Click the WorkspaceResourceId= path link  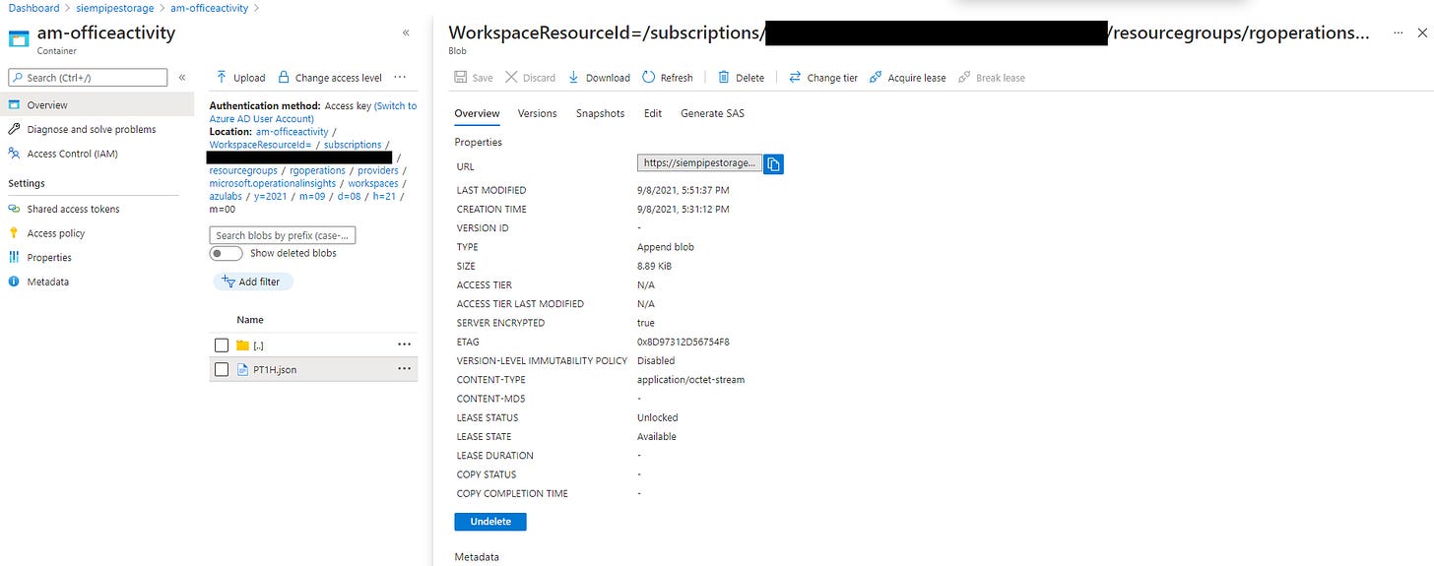click(261, 145)
